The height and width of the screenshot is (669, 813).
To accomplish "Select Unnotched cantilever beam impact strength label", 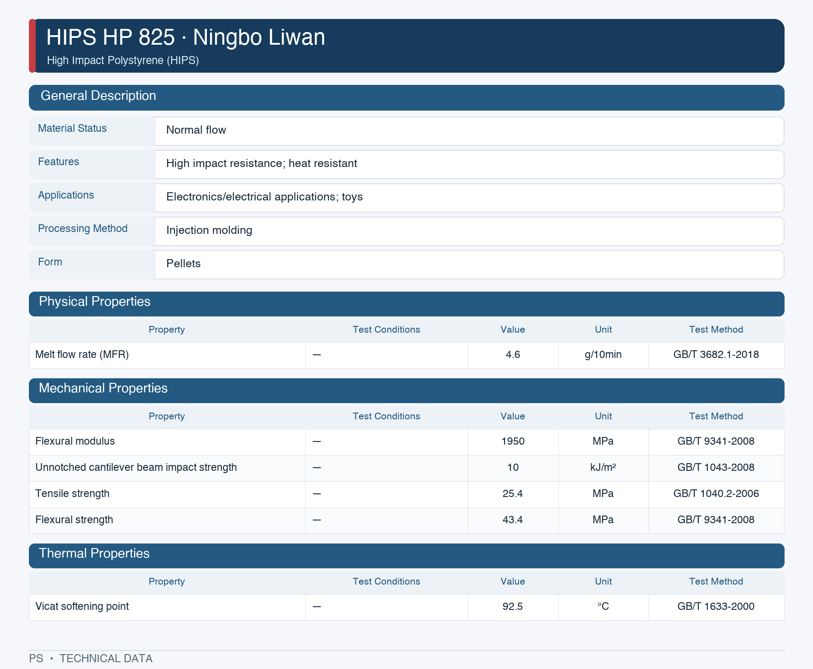I will pyautogui.click(x=136, y=468).
